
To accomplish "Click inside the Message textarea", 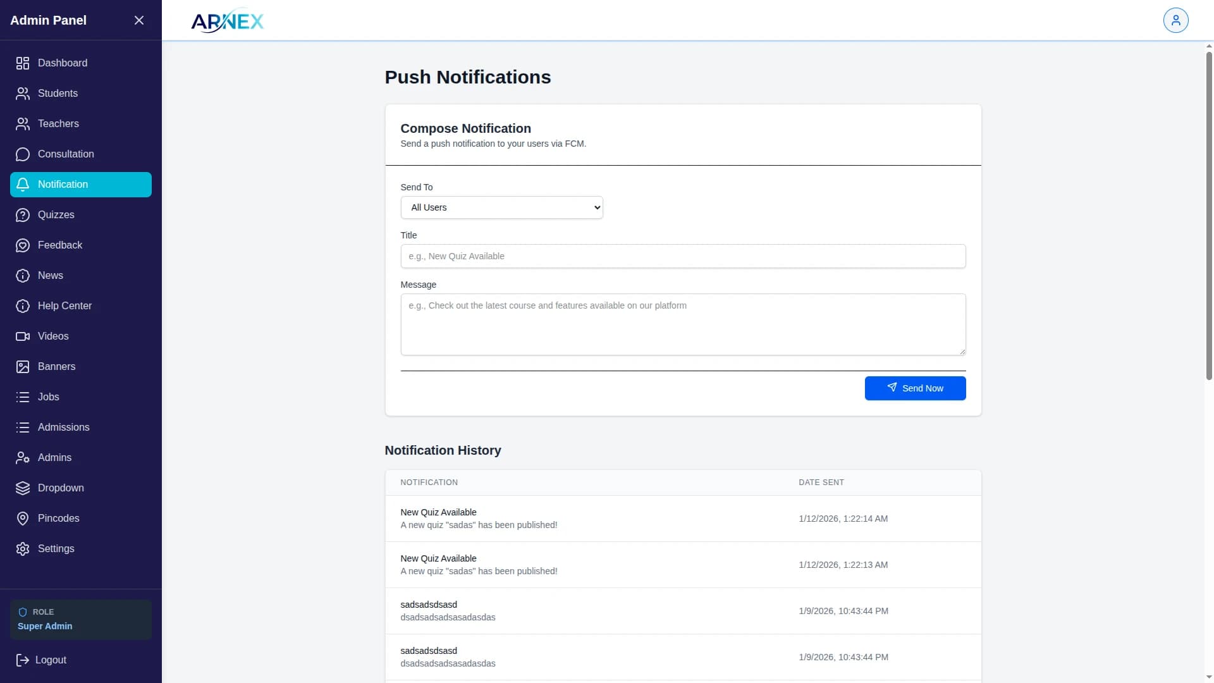I will (683, 324).
